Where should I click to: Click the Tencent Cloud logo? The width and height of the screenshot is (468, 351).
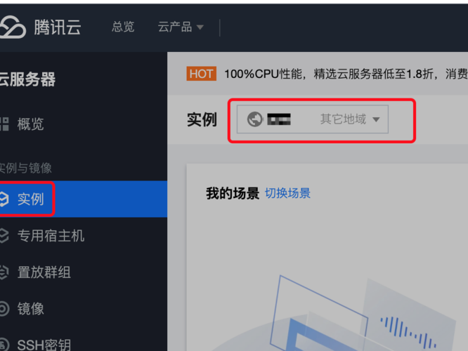pyautogui.click(x=40, y=27)
